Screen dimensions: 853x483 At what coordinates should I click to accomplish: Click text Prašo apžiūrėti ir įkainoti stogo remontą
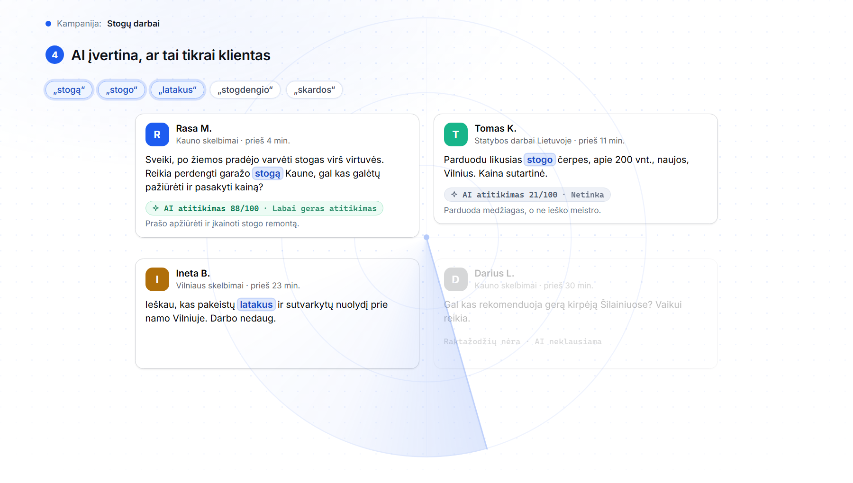tap(222, 224)
